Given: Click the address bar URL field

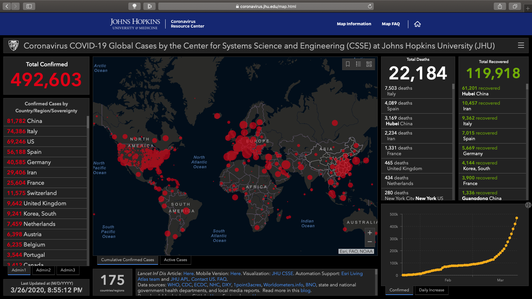Looking at the screenshot, I should click(x=266, y=6).
